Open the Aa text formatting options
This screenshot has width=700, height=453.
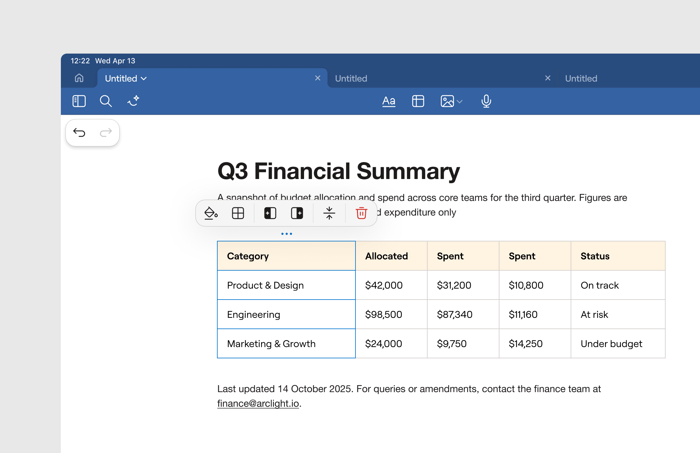point(389,101)
